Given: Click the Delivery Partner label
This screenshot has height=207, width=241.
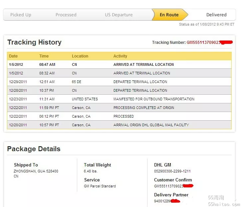Looking at the screenshot, I should [x=171, y=195].
